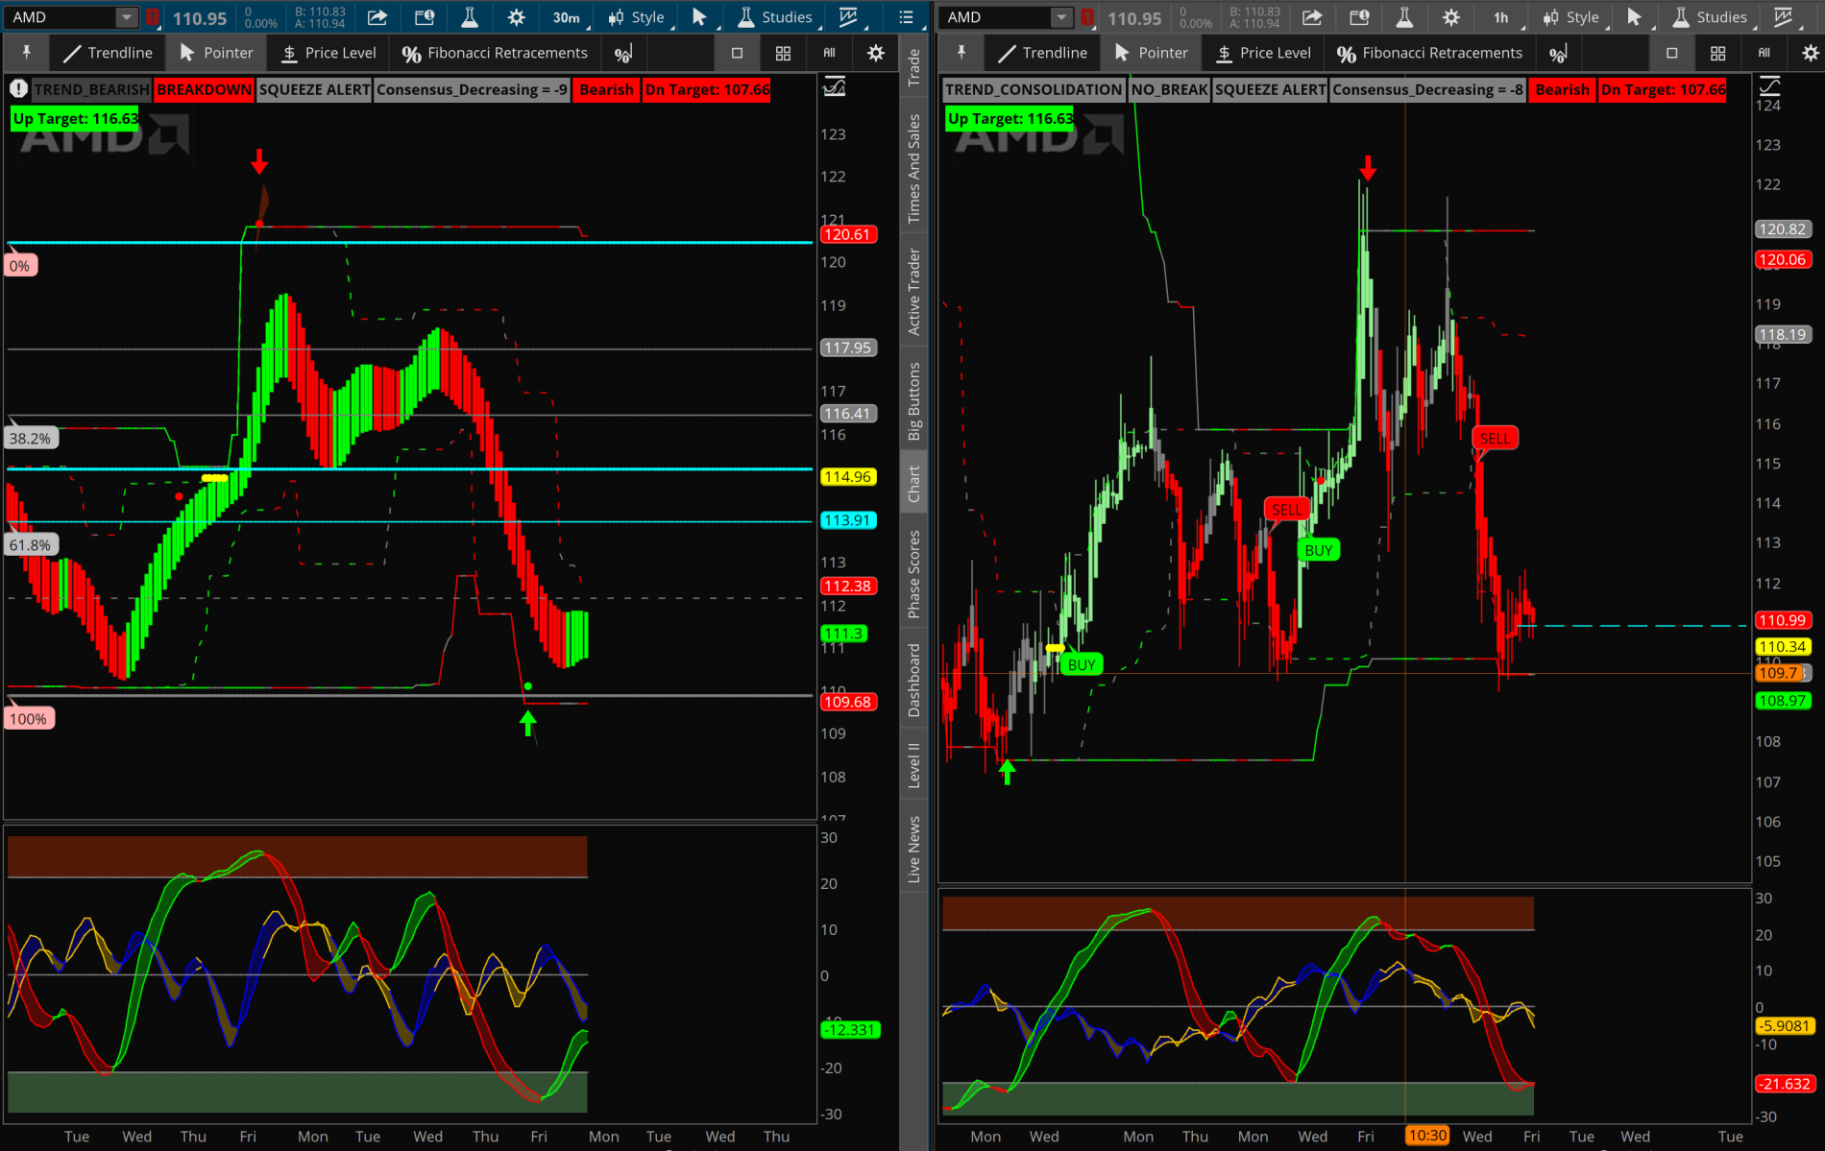Click the Studies button in left chart
Viewport: 1825px width, 1151px height.
pos(774,17)
